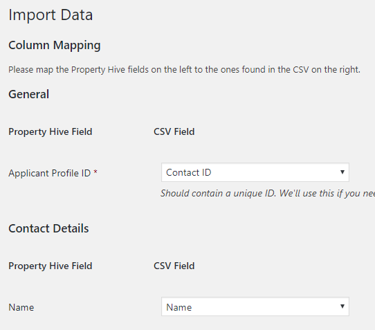Click the selected Name value in combo box
The image size is (375, 330).
[179, 307]
